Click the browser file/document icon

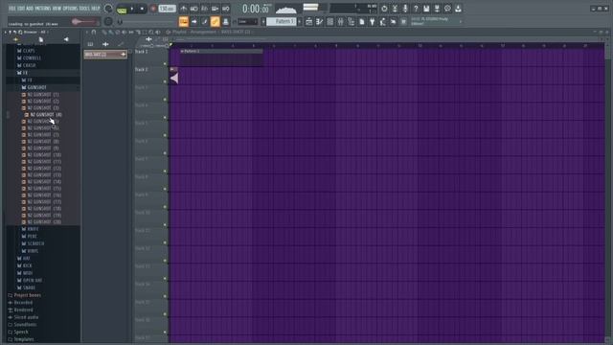[40, 39]
